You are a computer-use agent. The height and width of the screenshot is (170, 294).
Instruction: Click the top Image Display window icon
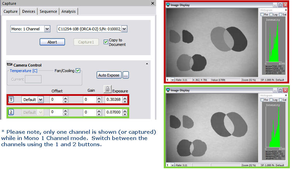tap(168, 5)
